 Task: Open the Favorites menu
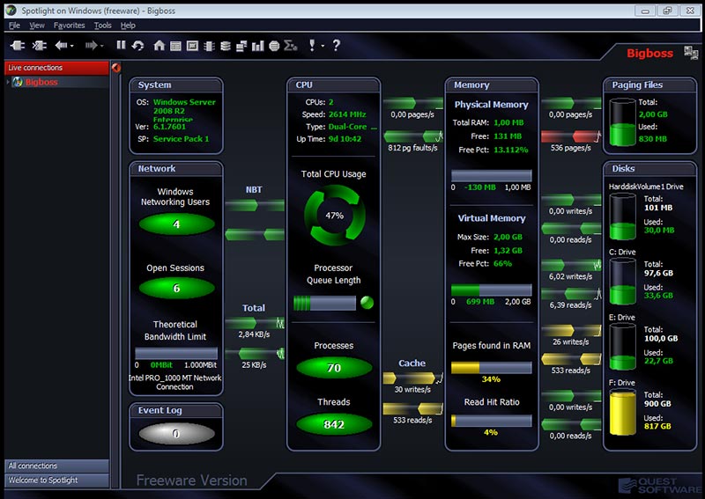point(70,26)
